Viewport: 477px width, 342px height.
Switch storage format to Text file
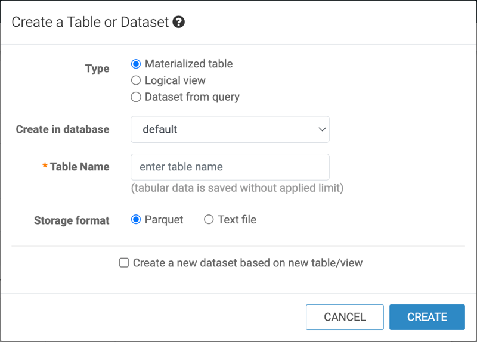(x=209, y=220)
